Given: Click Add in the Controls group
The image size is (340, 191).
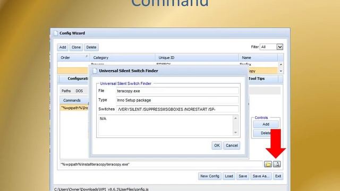Looking at the screenshot, I should coord(266,124).
